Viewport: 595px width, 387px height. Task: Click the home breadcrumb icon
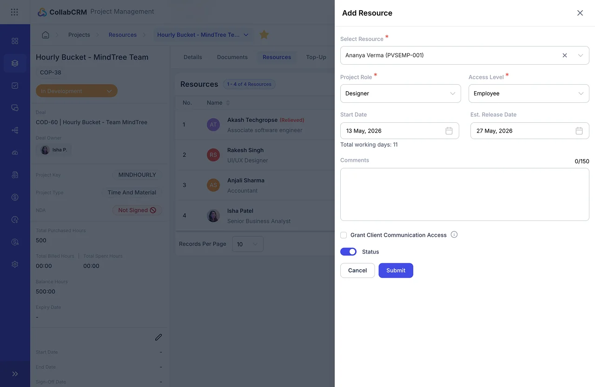pos(46,35)
